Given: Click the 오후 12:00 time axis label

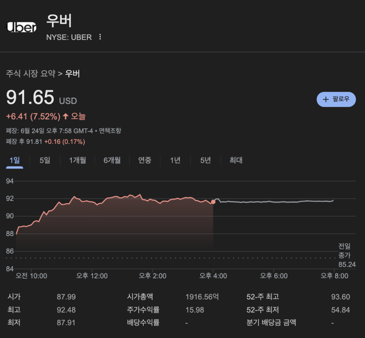Looking at the screenshot, I should point(92,276).
